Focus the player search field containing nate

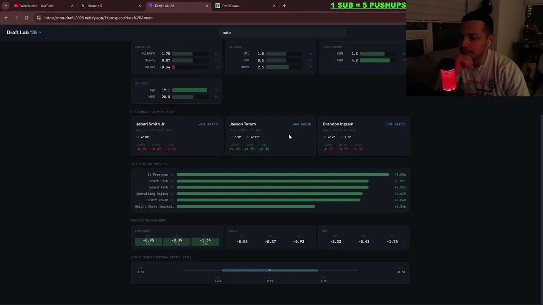click(x=282, y=33)
